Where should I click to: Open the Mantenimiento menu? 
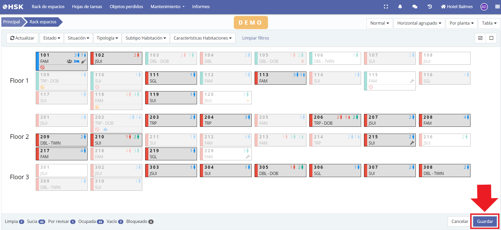click(x=168, y=7)
